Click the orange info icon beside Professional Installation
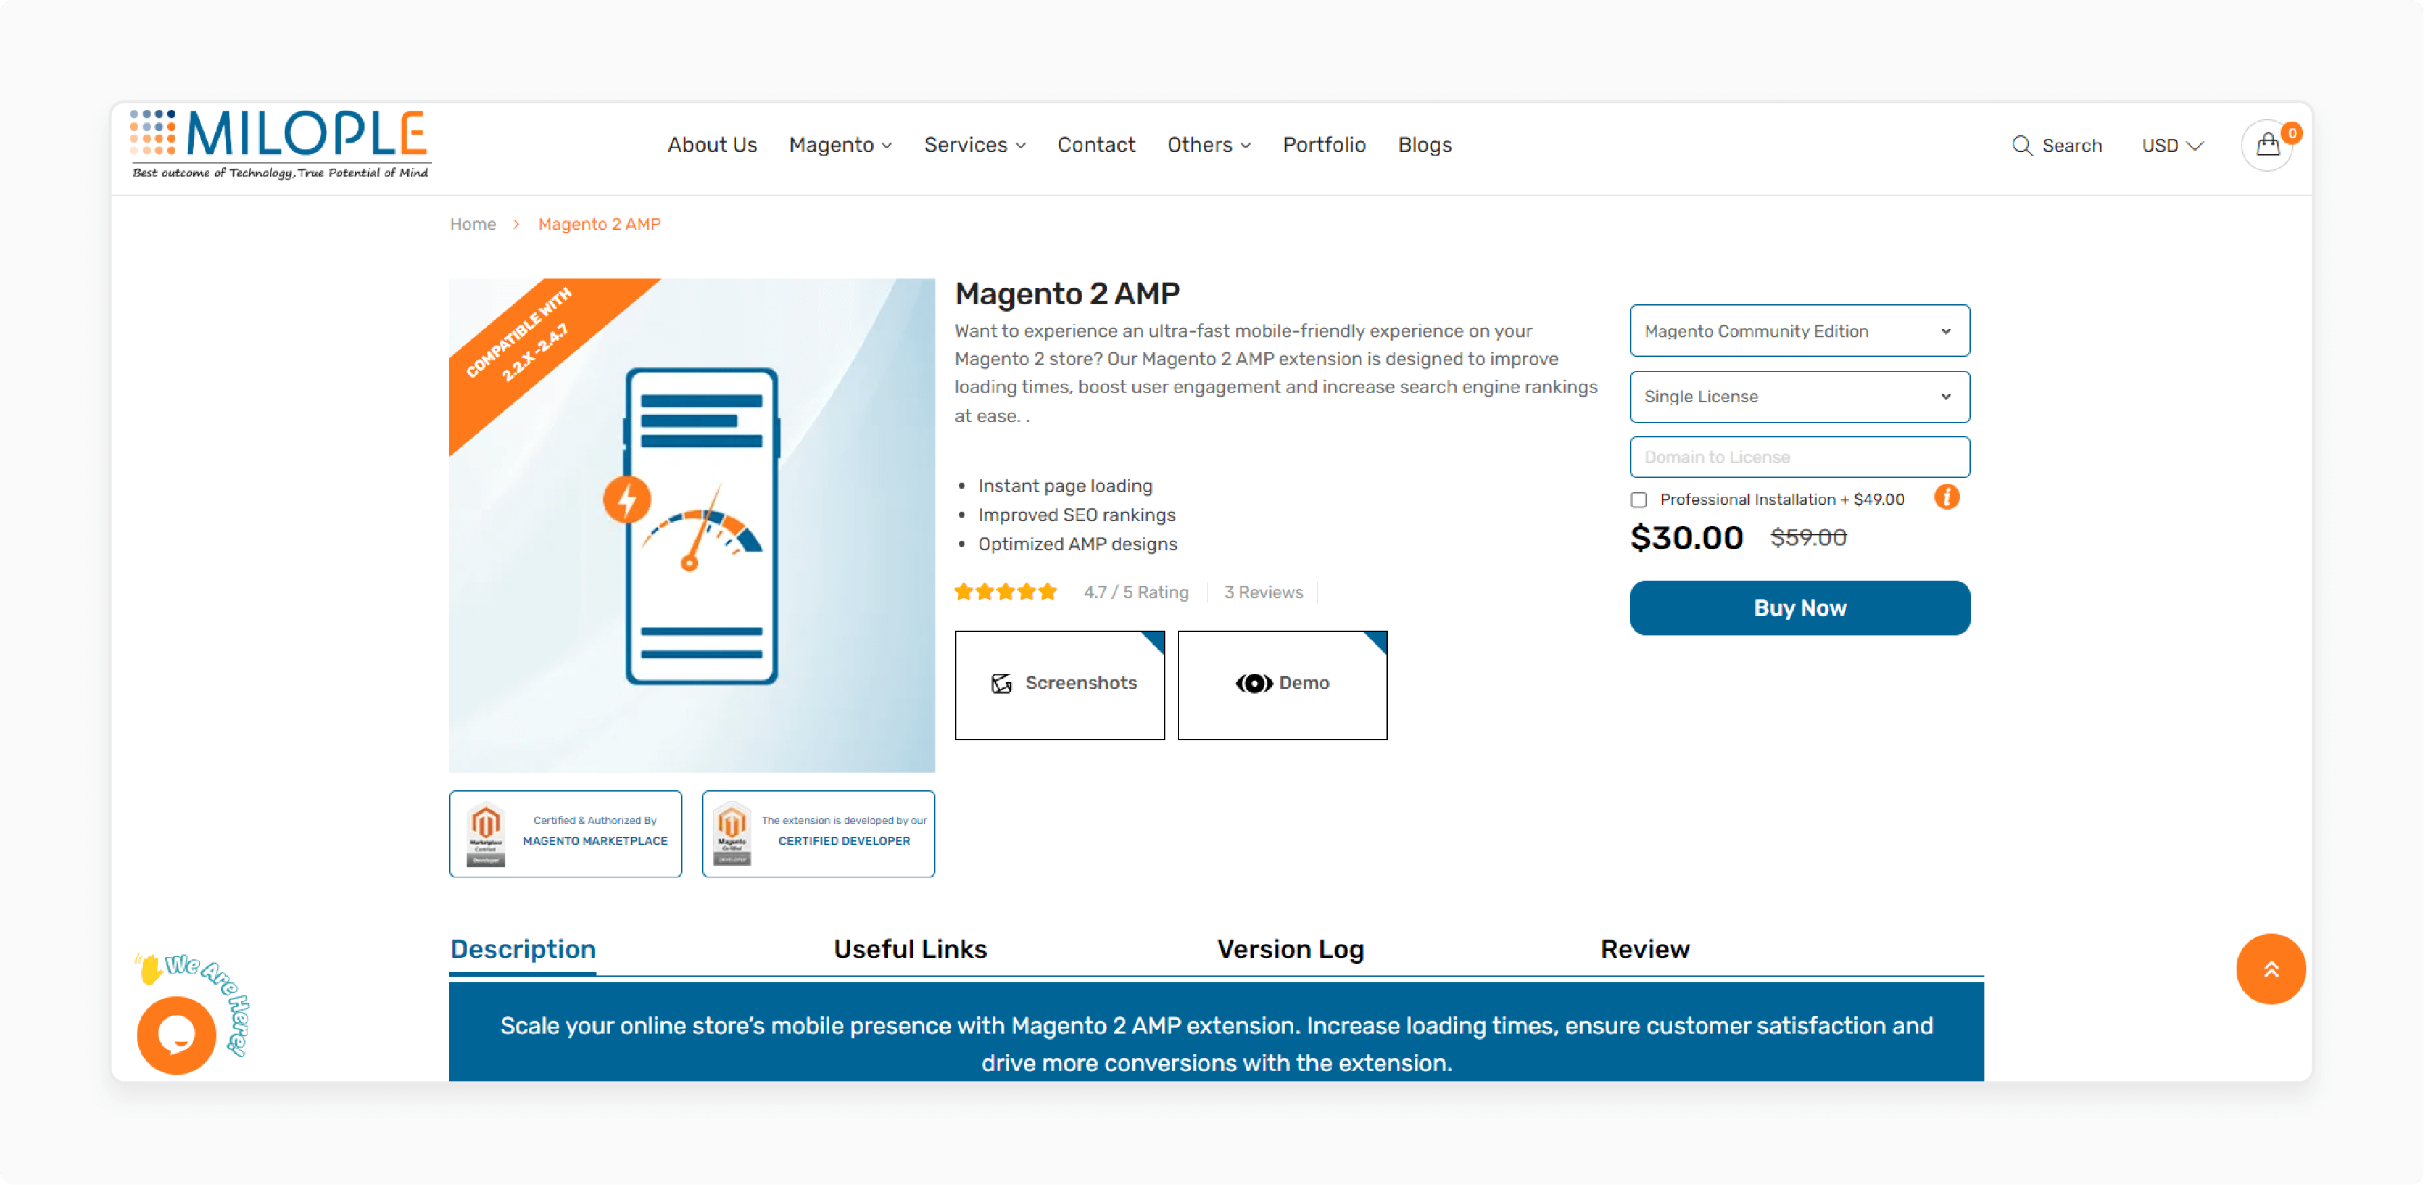Viewport: 2424px width, 1185px height. (1946, 498)
